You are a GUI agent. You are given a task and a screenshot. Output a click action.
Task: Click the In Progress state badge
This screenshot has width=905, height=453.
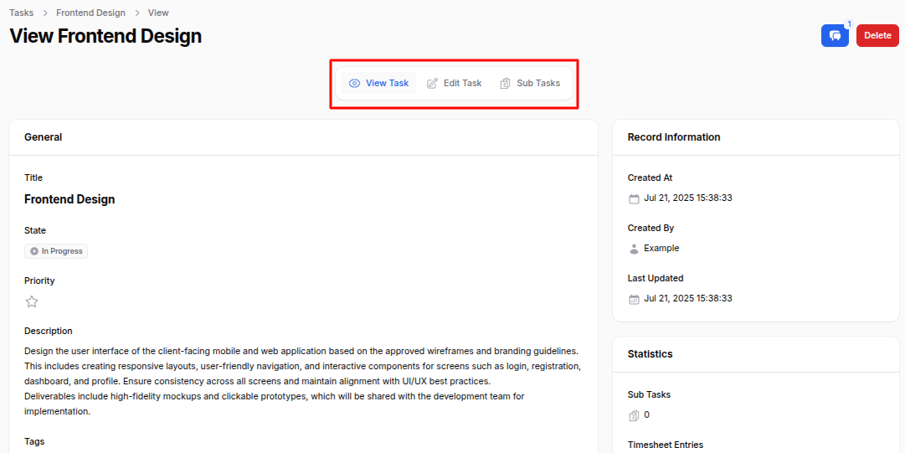pos(56,251)
